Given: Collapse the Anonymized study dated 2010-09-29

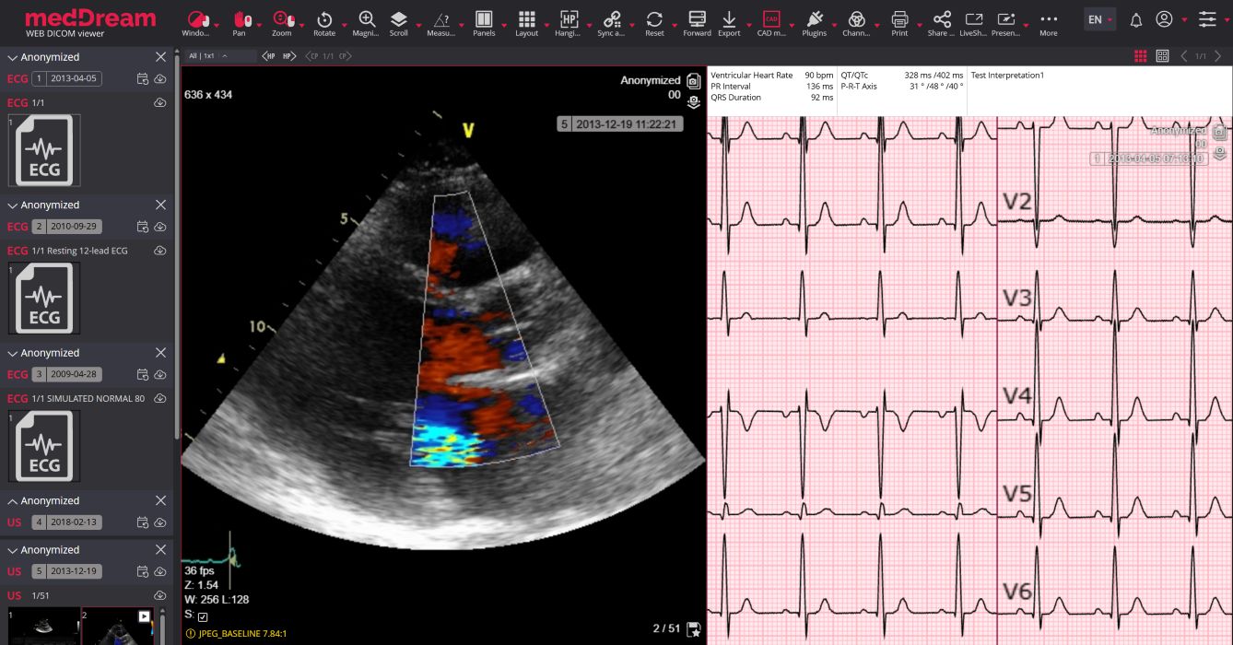Looking at the screenshot, I should pos(13,205).
